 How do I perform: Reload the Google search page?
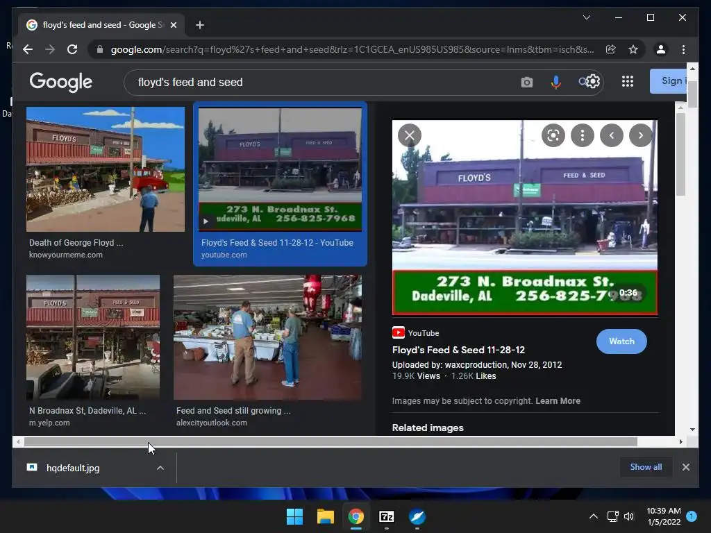(x=72, y=49)
